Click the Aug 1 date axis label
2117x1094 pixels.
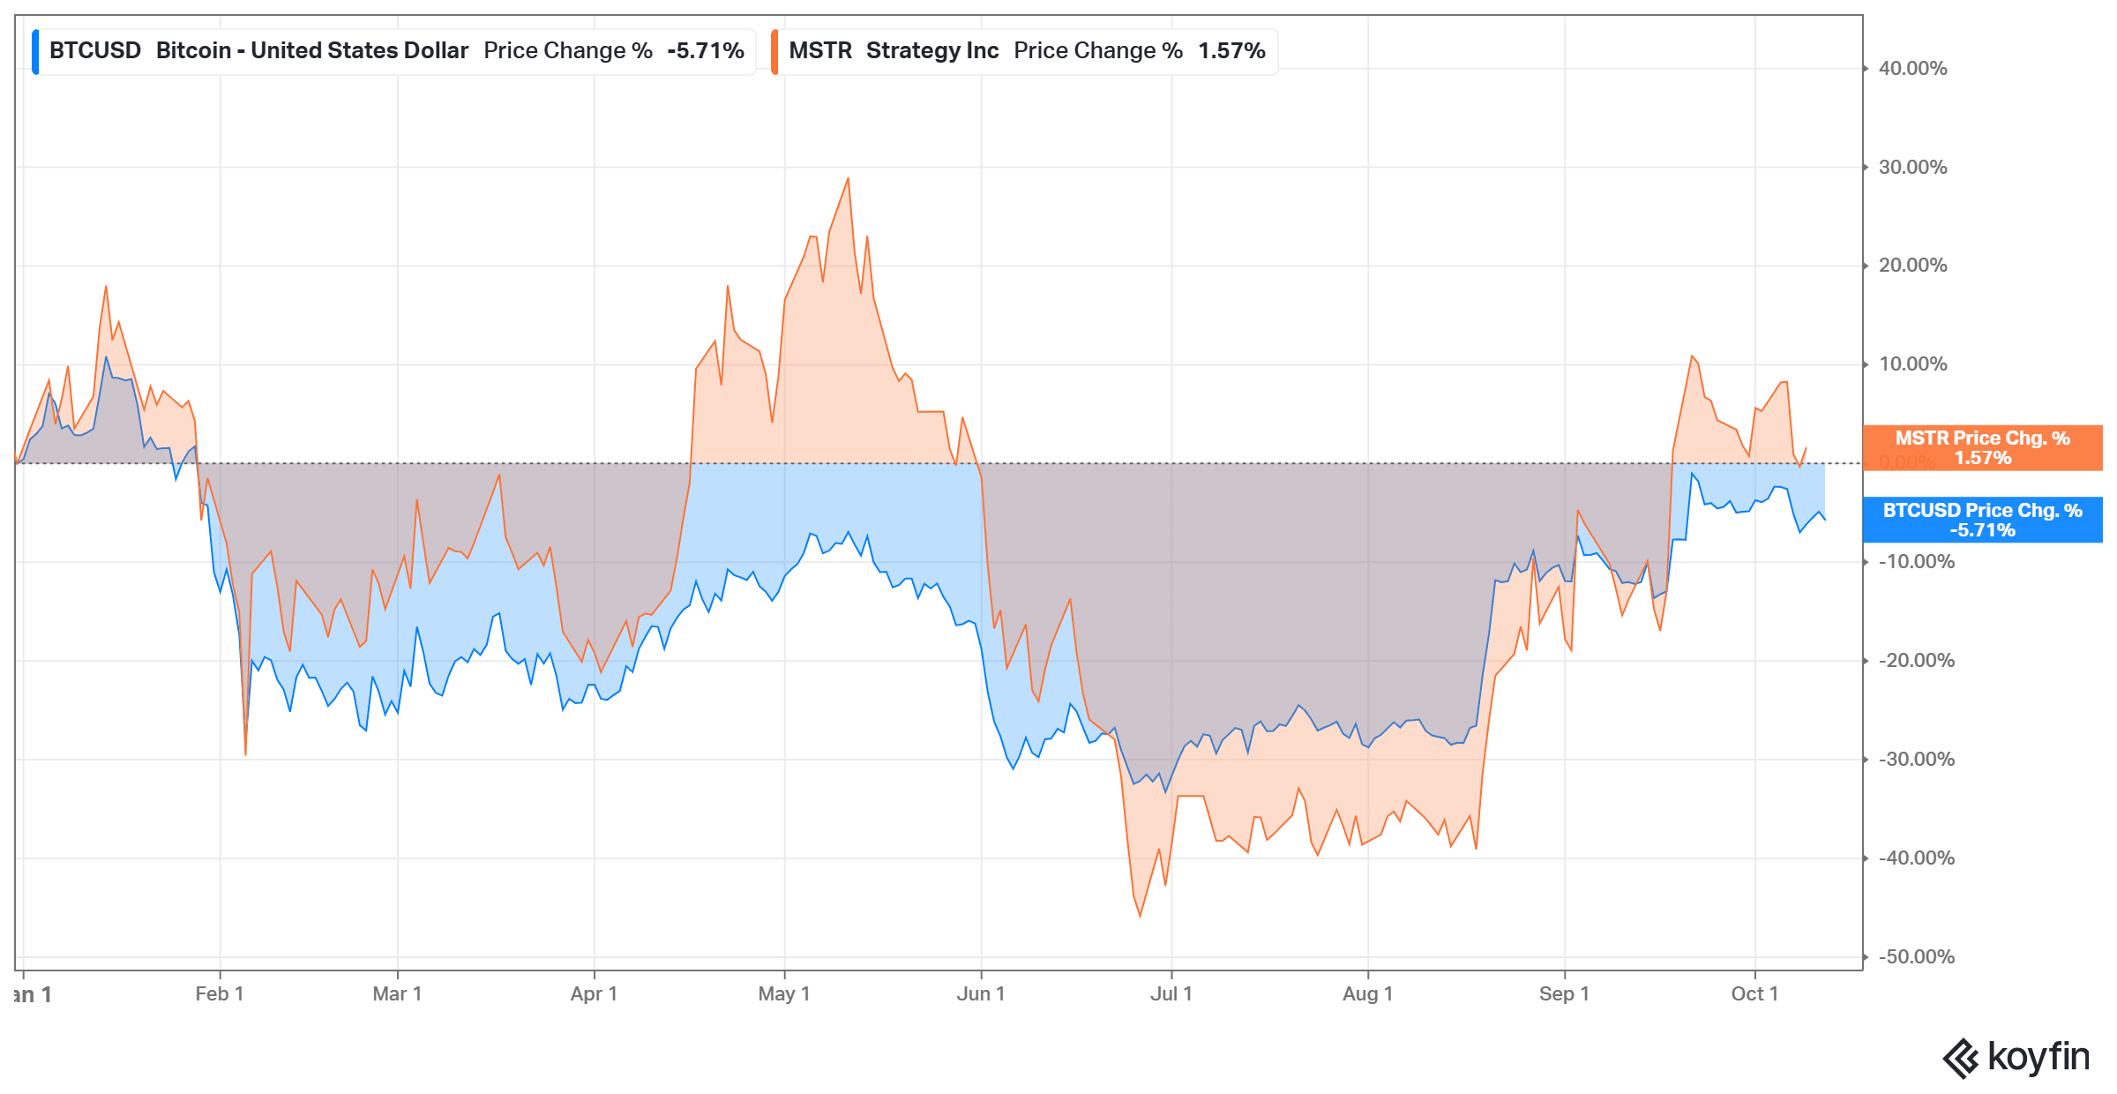coord(1367,993)
